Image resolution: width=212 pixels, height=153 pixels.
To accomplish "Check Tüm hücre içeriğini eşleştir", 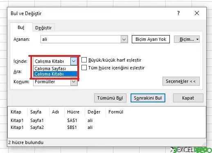I will pyautogui.click(x=84, y=68).
